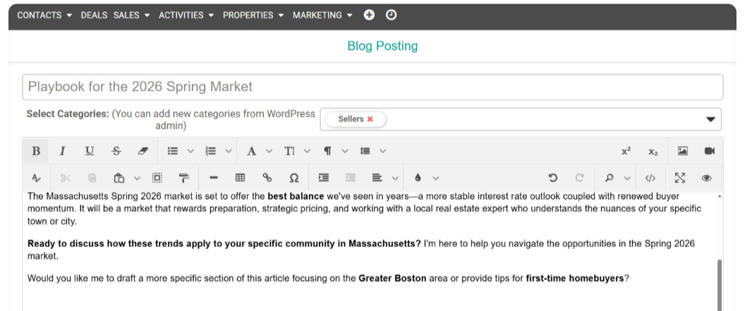Expand the editor to fullscreen
This screenshot has height=311, width=752.
(x=680, y=178)
